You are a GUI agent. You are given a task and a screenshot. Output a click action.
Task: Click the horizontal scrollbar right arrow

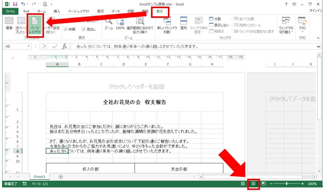click(314, 177)
